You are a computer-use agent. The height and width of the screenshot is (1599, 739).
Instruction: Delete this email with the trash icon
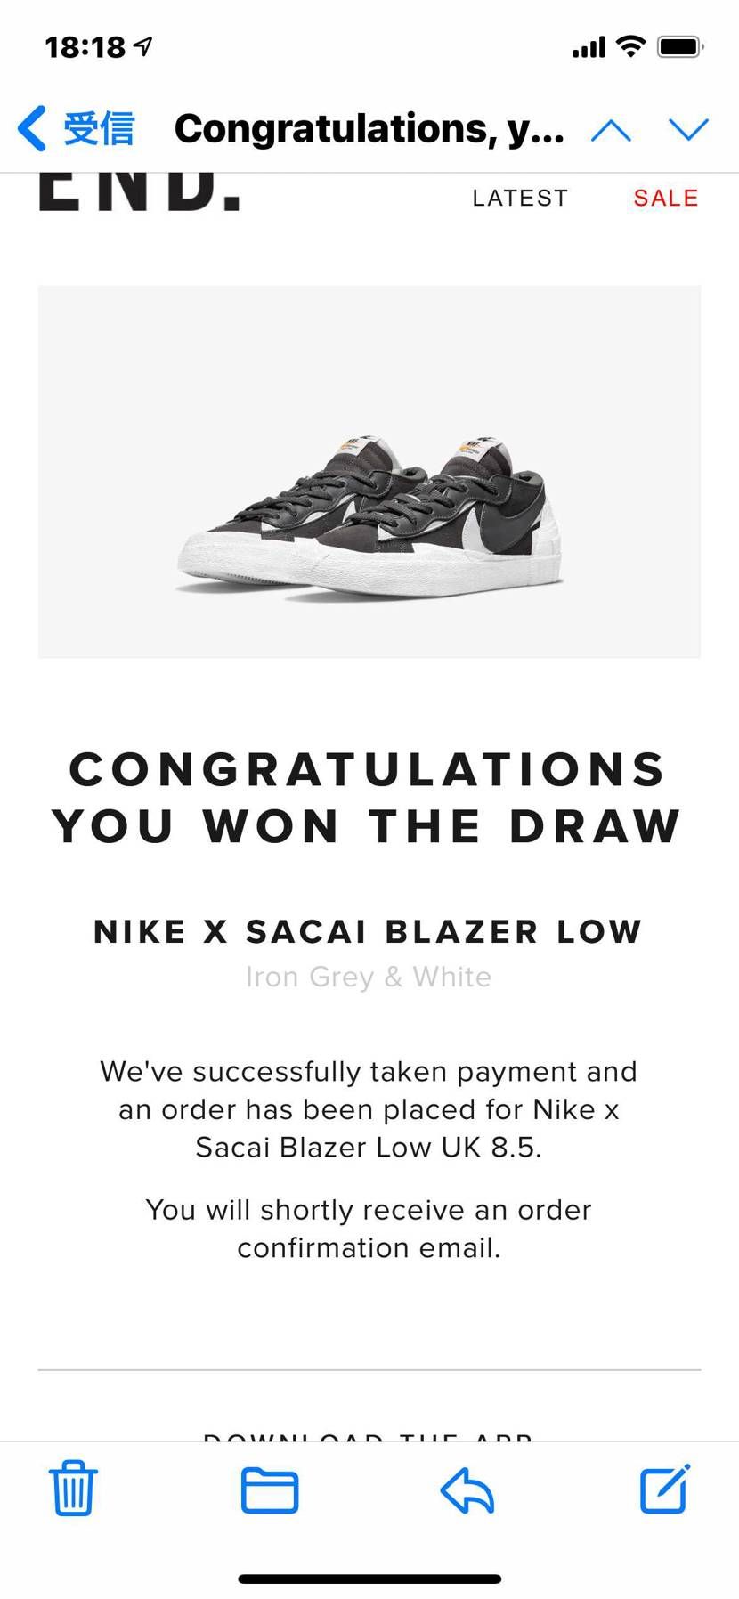tap(72, 1489)
